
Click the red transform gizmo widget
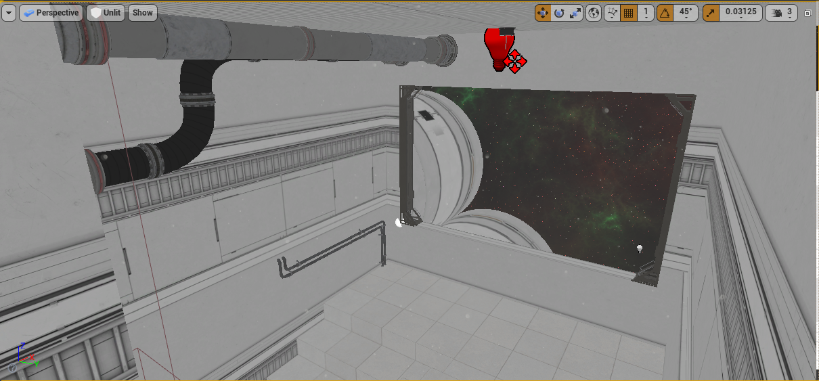(x=514, y=62)
